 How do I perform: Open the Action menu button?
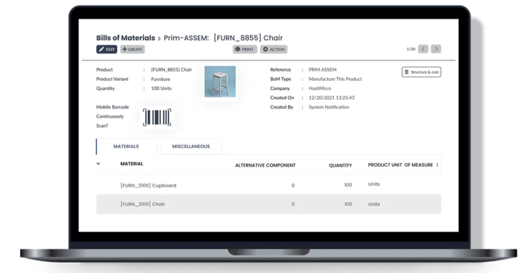pos(274,49)
